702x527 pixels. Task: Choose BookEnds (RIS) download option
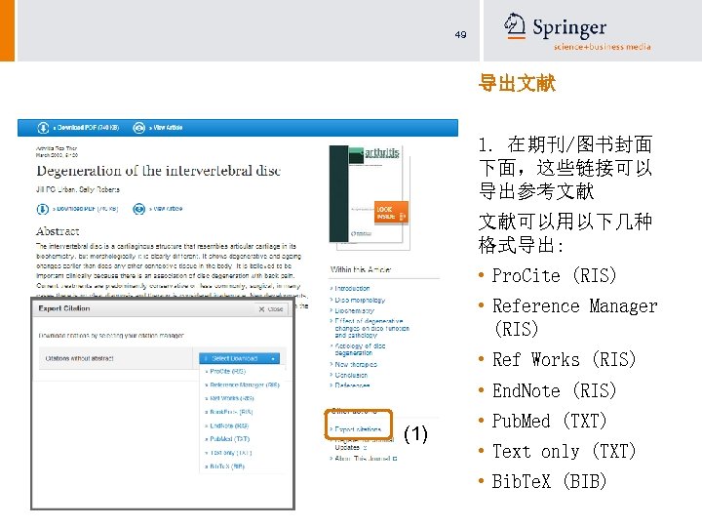coord(229,412)
